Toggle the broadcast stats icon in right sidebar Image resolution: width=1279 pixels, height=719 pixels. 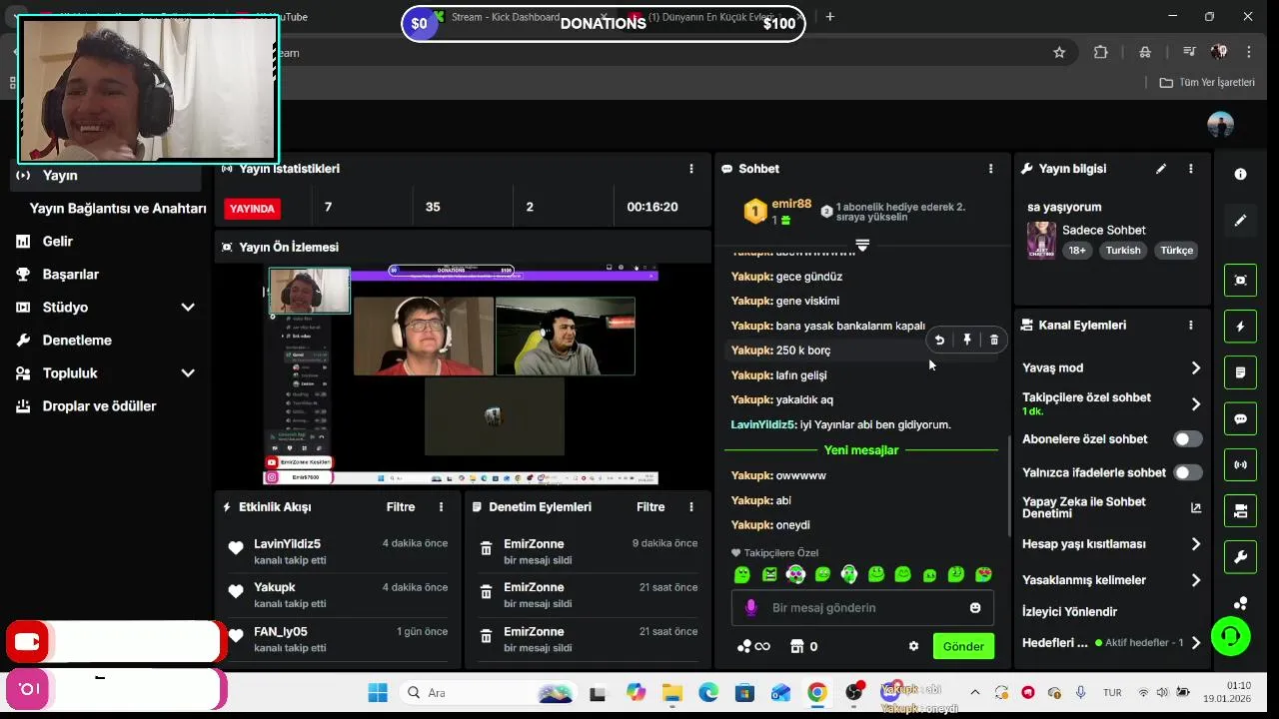pyautogui.click(x=1240, y=465)
